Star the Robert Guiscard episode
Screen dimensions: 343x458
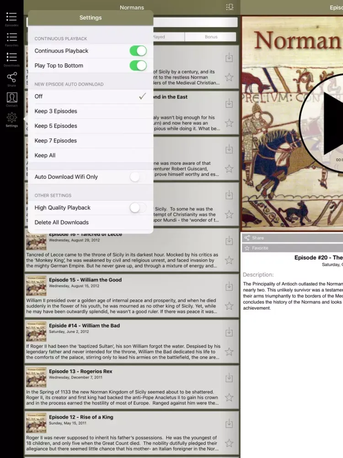[229, 169]
